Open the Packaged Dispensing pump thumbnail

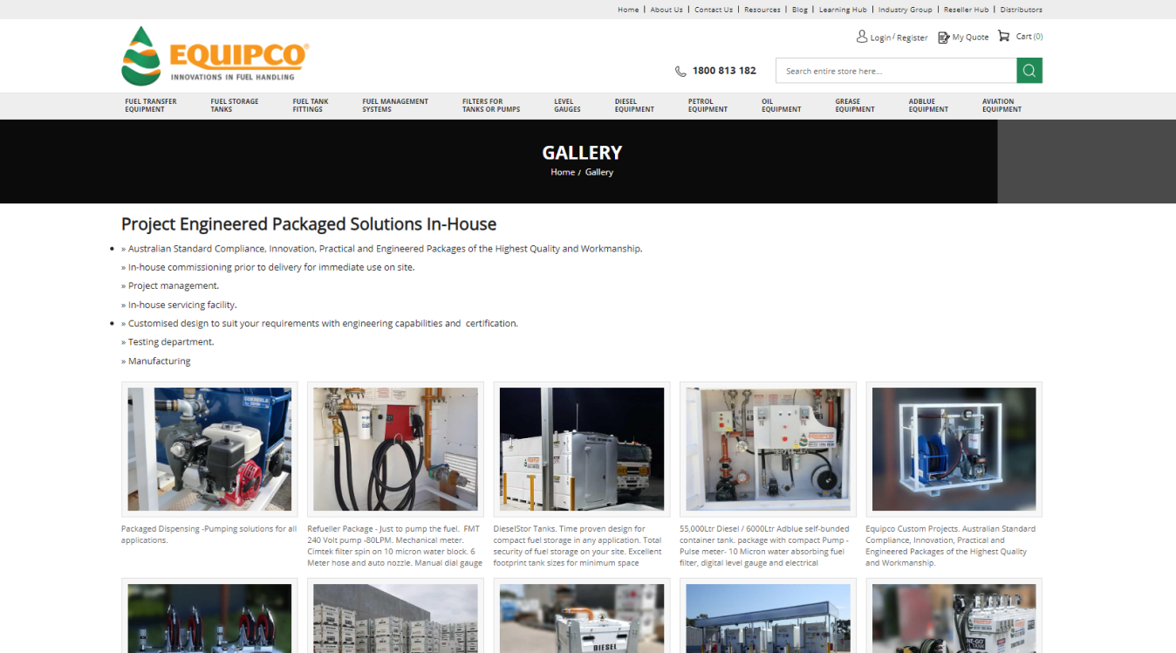(x=209, y=449)
